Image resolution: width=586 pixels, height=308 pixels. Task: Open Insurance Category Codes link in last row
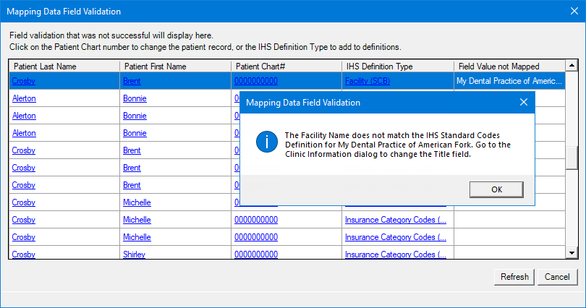pos(396,254)
